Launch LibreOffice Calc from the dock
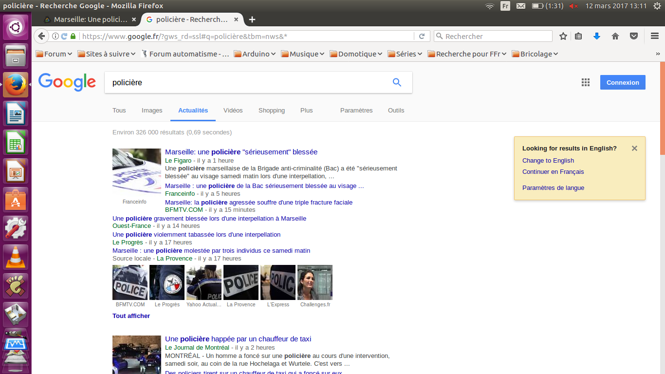Screen dimensions: 665x374 point(16,143)
